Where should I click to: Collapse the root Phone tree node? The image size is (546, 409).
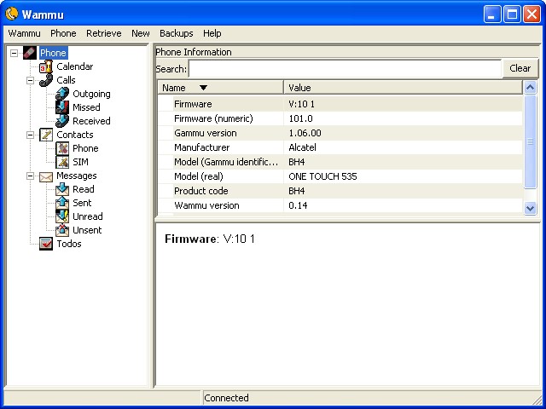[14, 53]
